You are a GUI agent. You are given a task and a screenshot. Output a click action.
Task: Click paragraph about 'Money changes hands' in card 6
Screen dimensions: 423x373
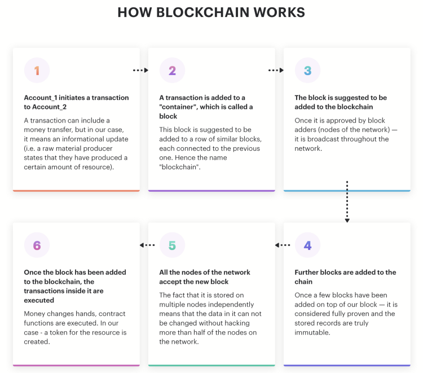pyautogui.click(x=75, y=328)
